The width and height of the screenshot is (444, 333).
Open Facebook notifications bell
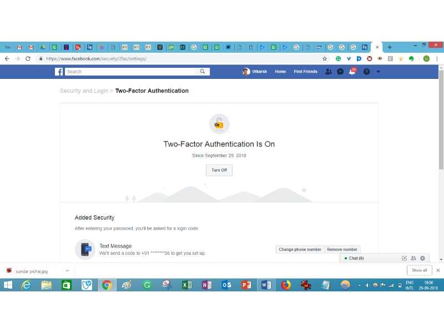[352, 72]
